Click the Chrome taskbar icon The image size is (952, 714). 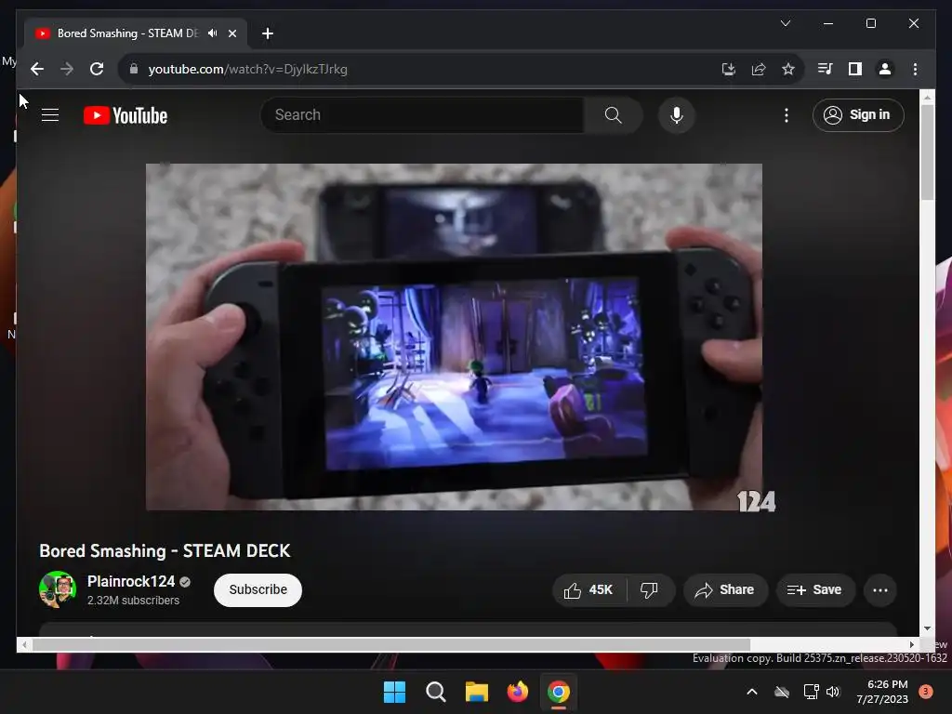(x=559, y=692)
